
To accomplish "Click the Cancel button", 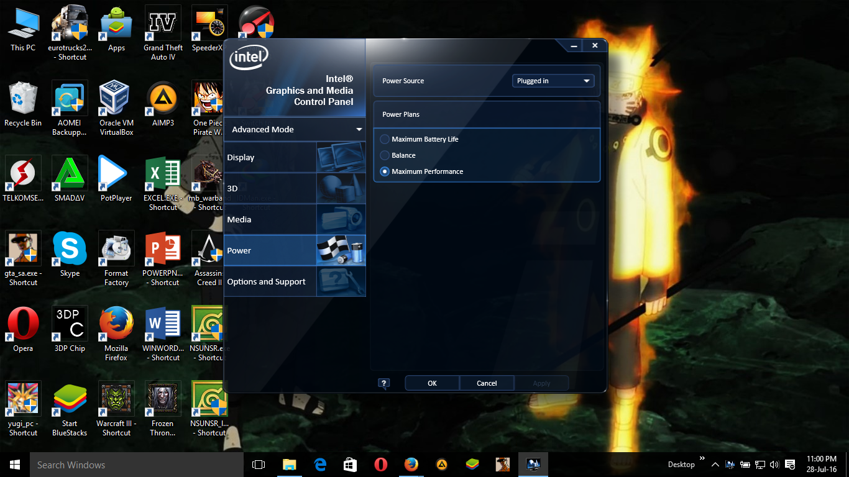I will (x=487, y=383).
